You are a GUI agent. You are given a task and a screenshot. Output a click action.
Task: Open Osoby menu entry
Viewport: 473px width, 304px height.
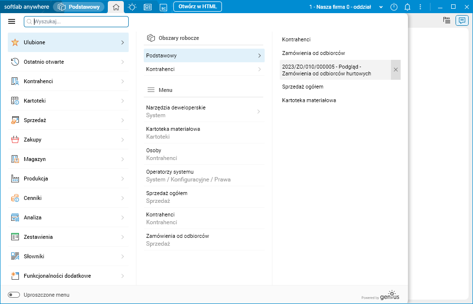pos(204,154)
